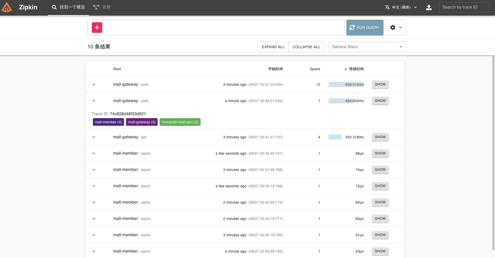This screenshot has width=495, height=258.
Task: Expand the mall-member async 74µs row
Action: point(94,170)
